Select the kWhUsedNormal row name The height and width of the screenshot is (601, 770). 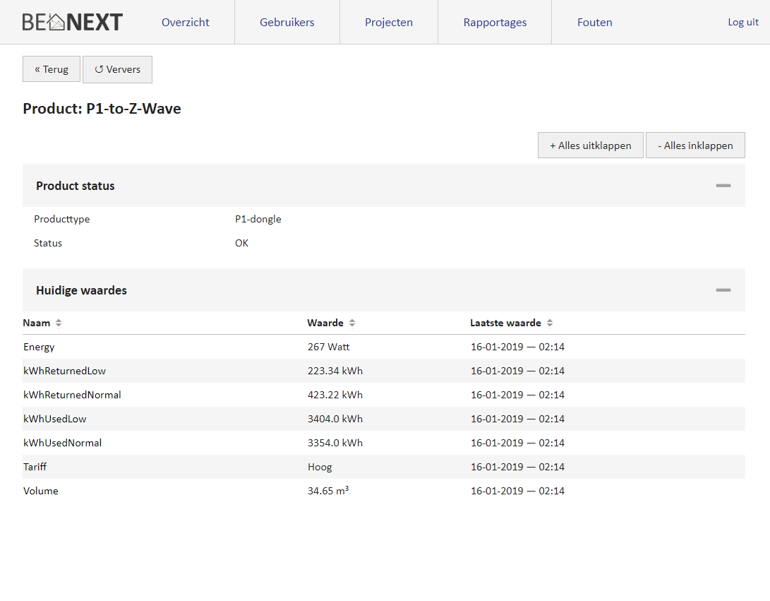62,444
